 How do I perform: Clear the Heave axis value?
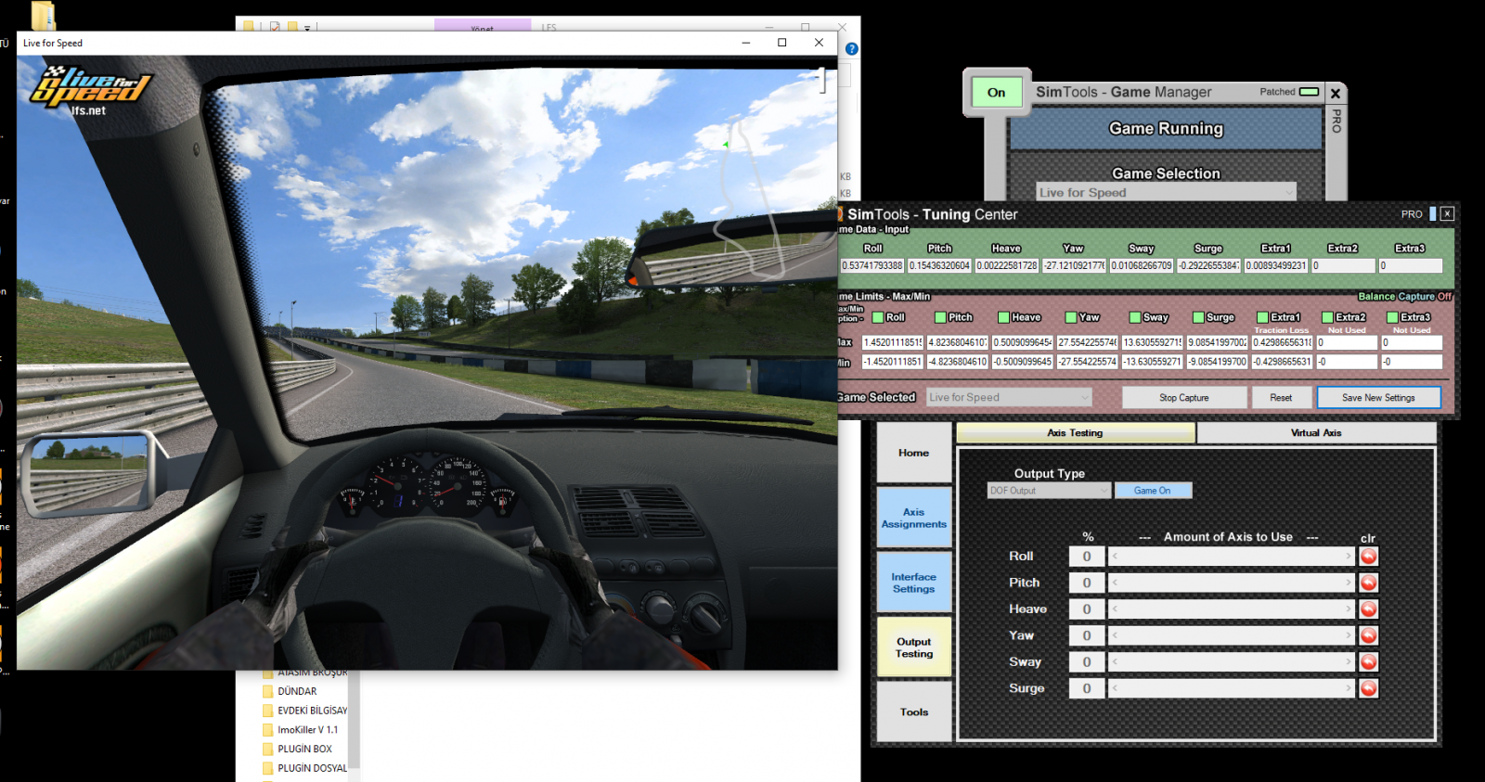[1368, 609]
